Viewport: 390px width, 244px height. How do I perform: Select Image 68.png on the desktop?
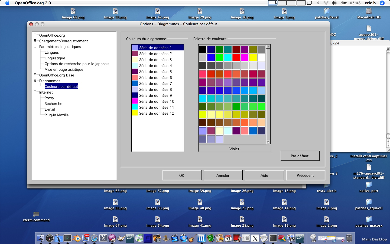73,14
